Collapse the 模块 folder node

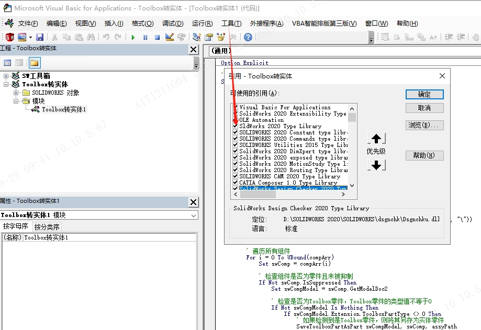click(x=16, y=101)
